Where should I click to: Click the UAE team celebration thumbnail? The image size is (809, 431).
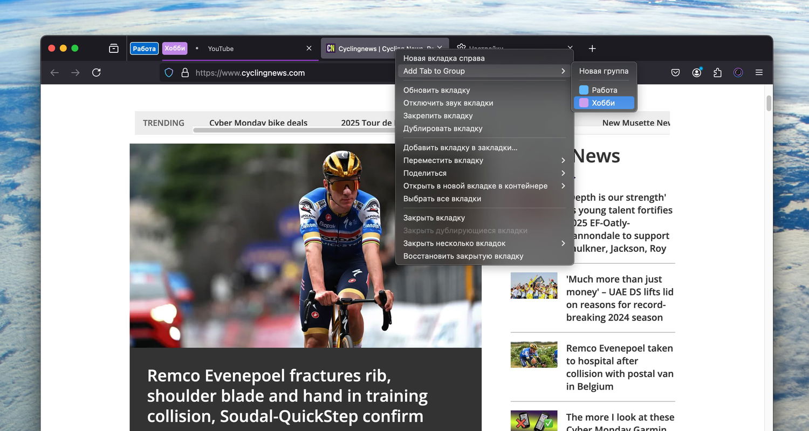[x=534, y=285]
